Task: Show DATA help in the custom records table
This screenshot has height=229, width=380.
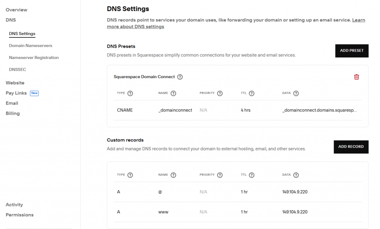Action: [296, 175]
